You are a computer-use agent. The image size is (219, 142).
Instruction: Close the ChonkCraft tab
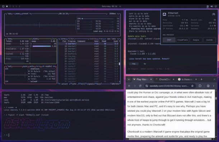[173, 79]
